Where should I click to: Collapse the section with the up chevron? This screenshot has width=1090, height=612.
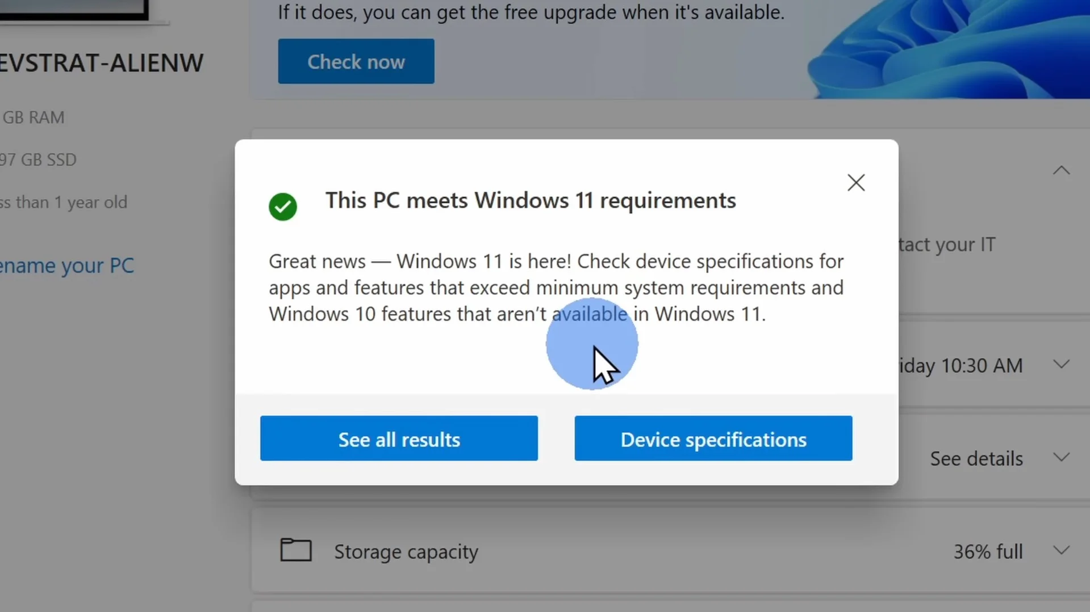[x=1061, y=170]
